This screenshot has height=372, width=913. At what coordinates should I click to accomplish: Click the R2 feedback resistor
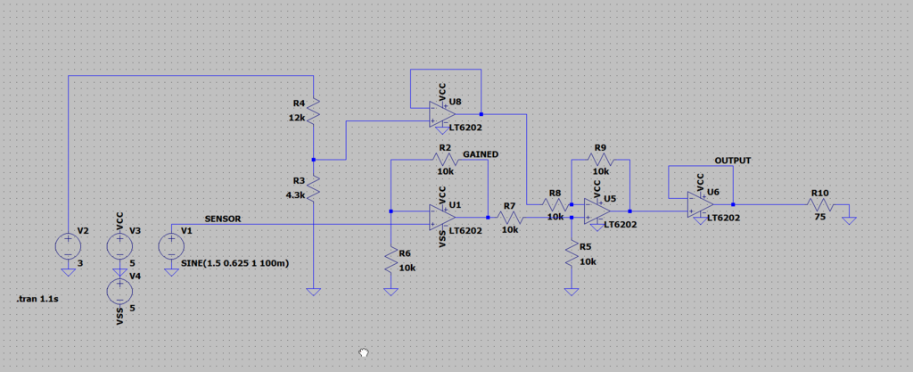[x=443, y=159]
